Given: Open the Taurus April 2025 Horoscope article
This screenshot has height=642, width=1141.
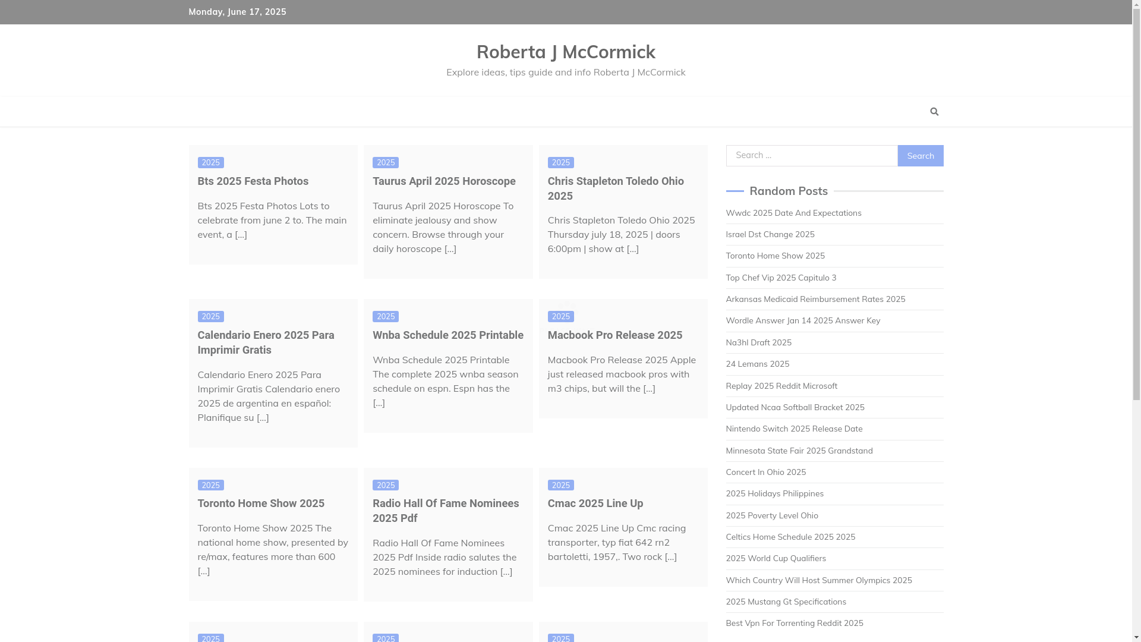Looking at the screenshot, I should [x=444, y=181].
